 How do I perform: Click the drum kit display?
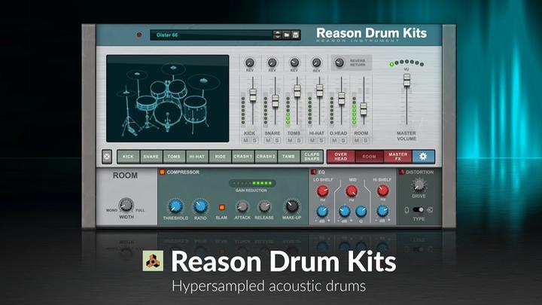(x=168, y=98)
